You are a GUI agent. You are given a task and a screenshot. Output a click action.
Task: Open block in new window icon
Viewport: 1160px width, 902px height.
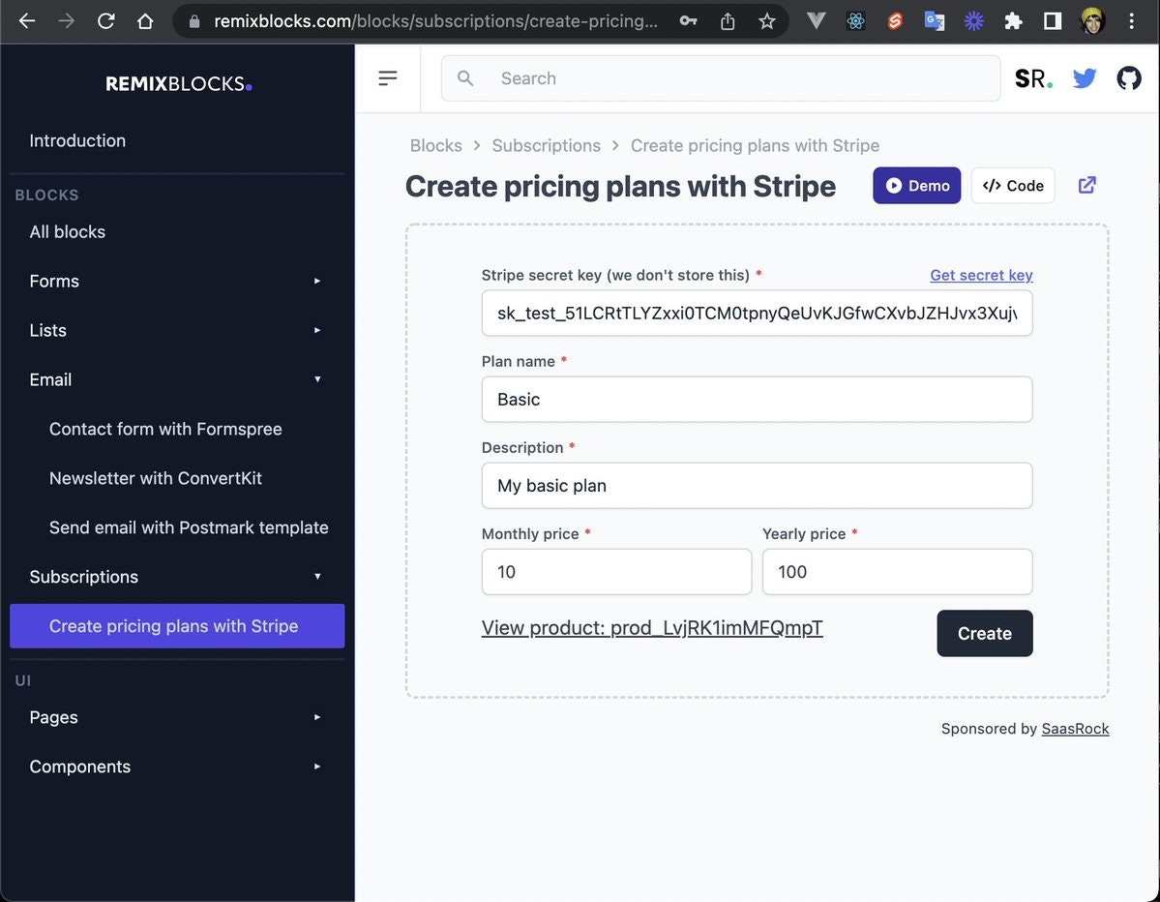1086,185
